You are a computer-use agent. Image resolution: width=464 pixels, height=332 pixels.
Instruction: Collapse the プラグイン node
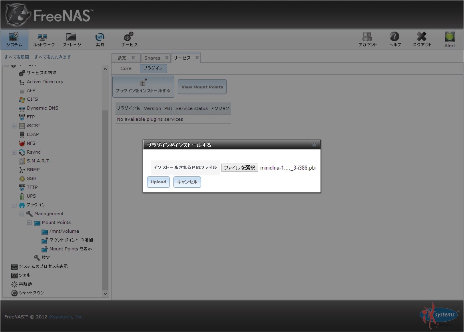pos(14,205)
